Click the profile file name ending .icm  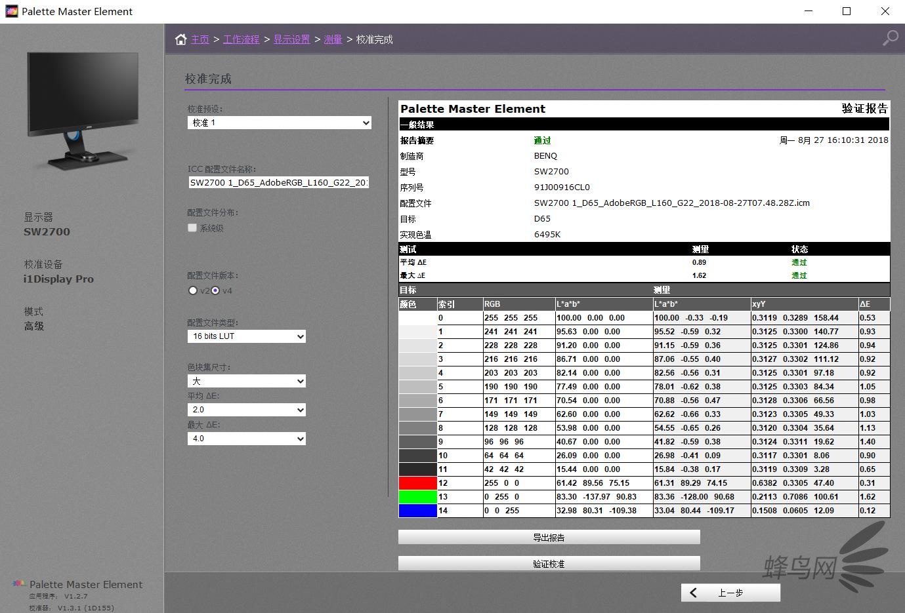672,203
